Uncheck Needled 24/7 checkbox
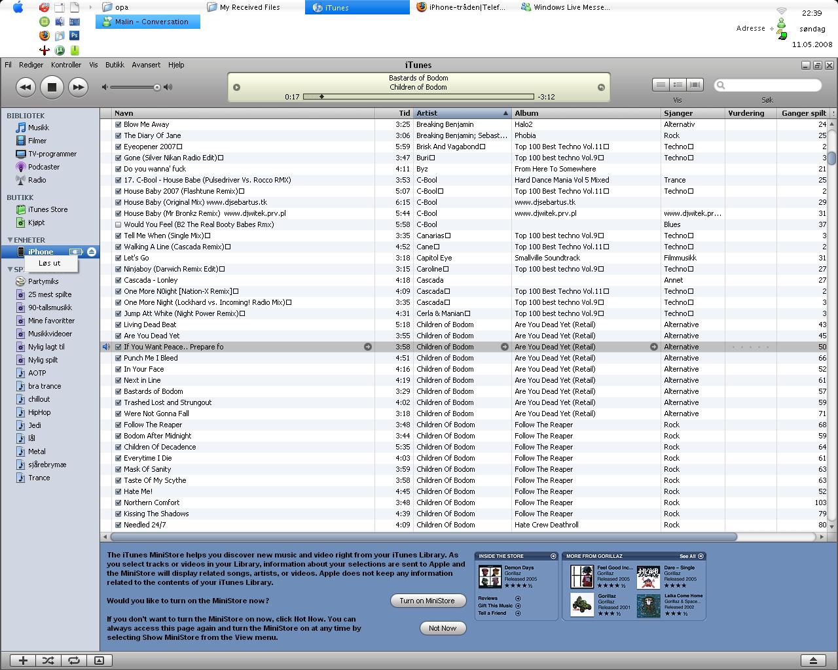The width and height of the screenshot is (838, 670). [x=118, y=525]
